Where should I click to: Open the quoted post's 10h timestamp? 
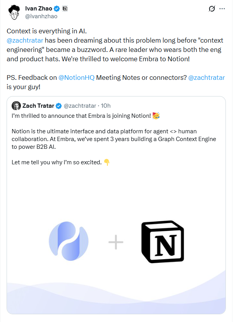click(x=106, y=105)
